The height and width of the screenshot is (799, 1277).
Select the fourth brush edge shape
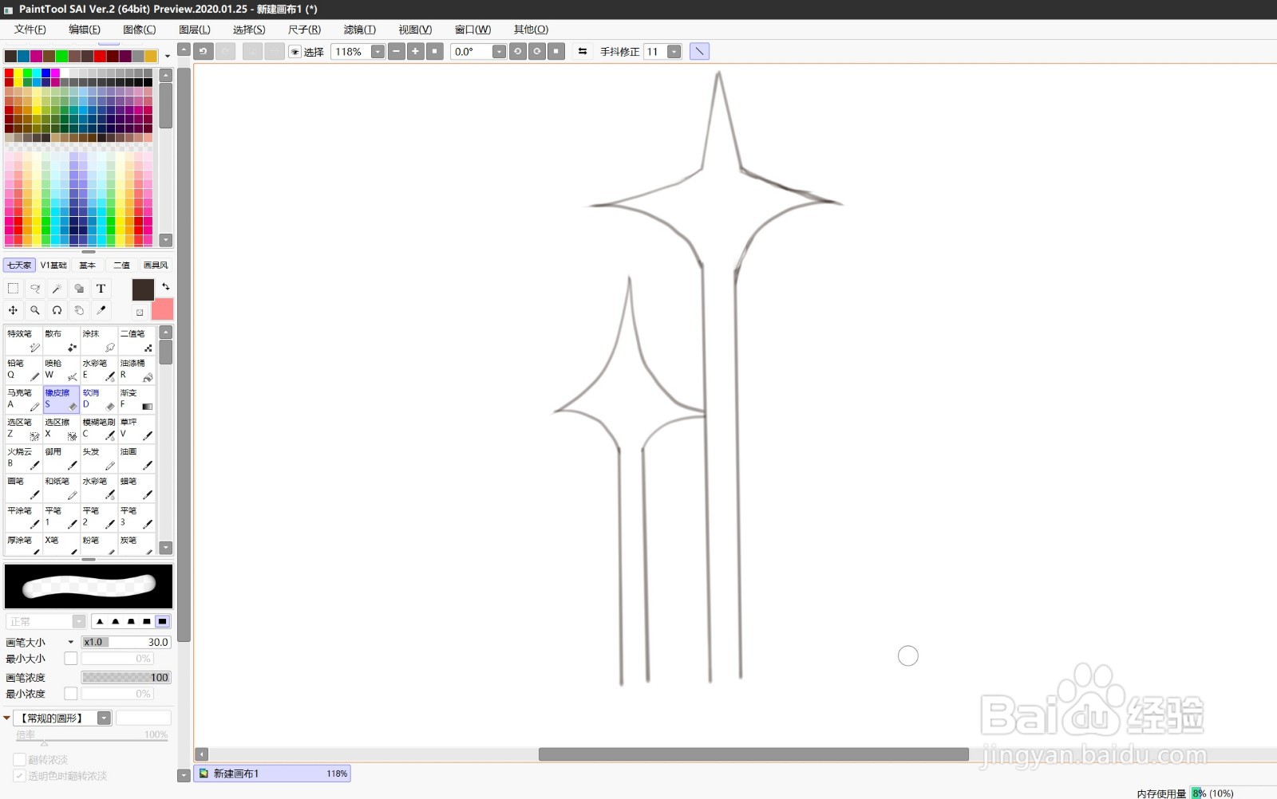pos(147,621)
